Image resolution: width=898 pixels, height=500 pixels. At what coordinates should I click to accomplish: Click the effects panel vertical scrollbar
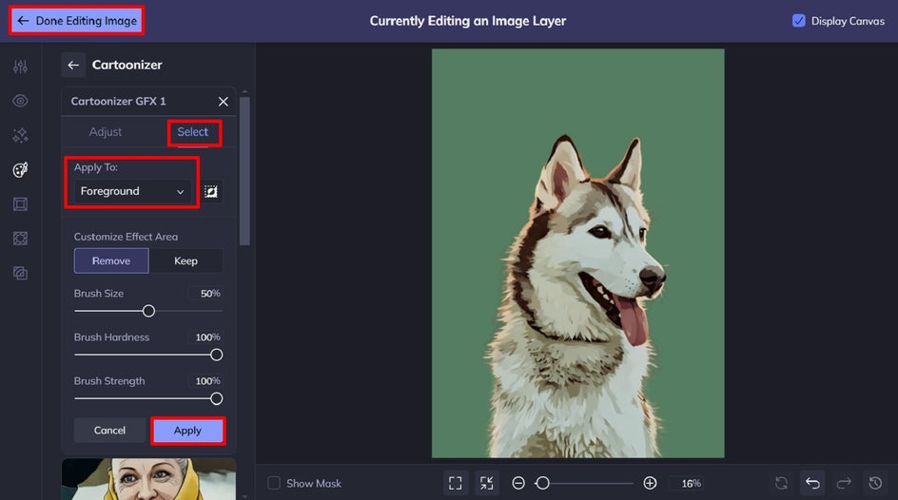[244, 172]
